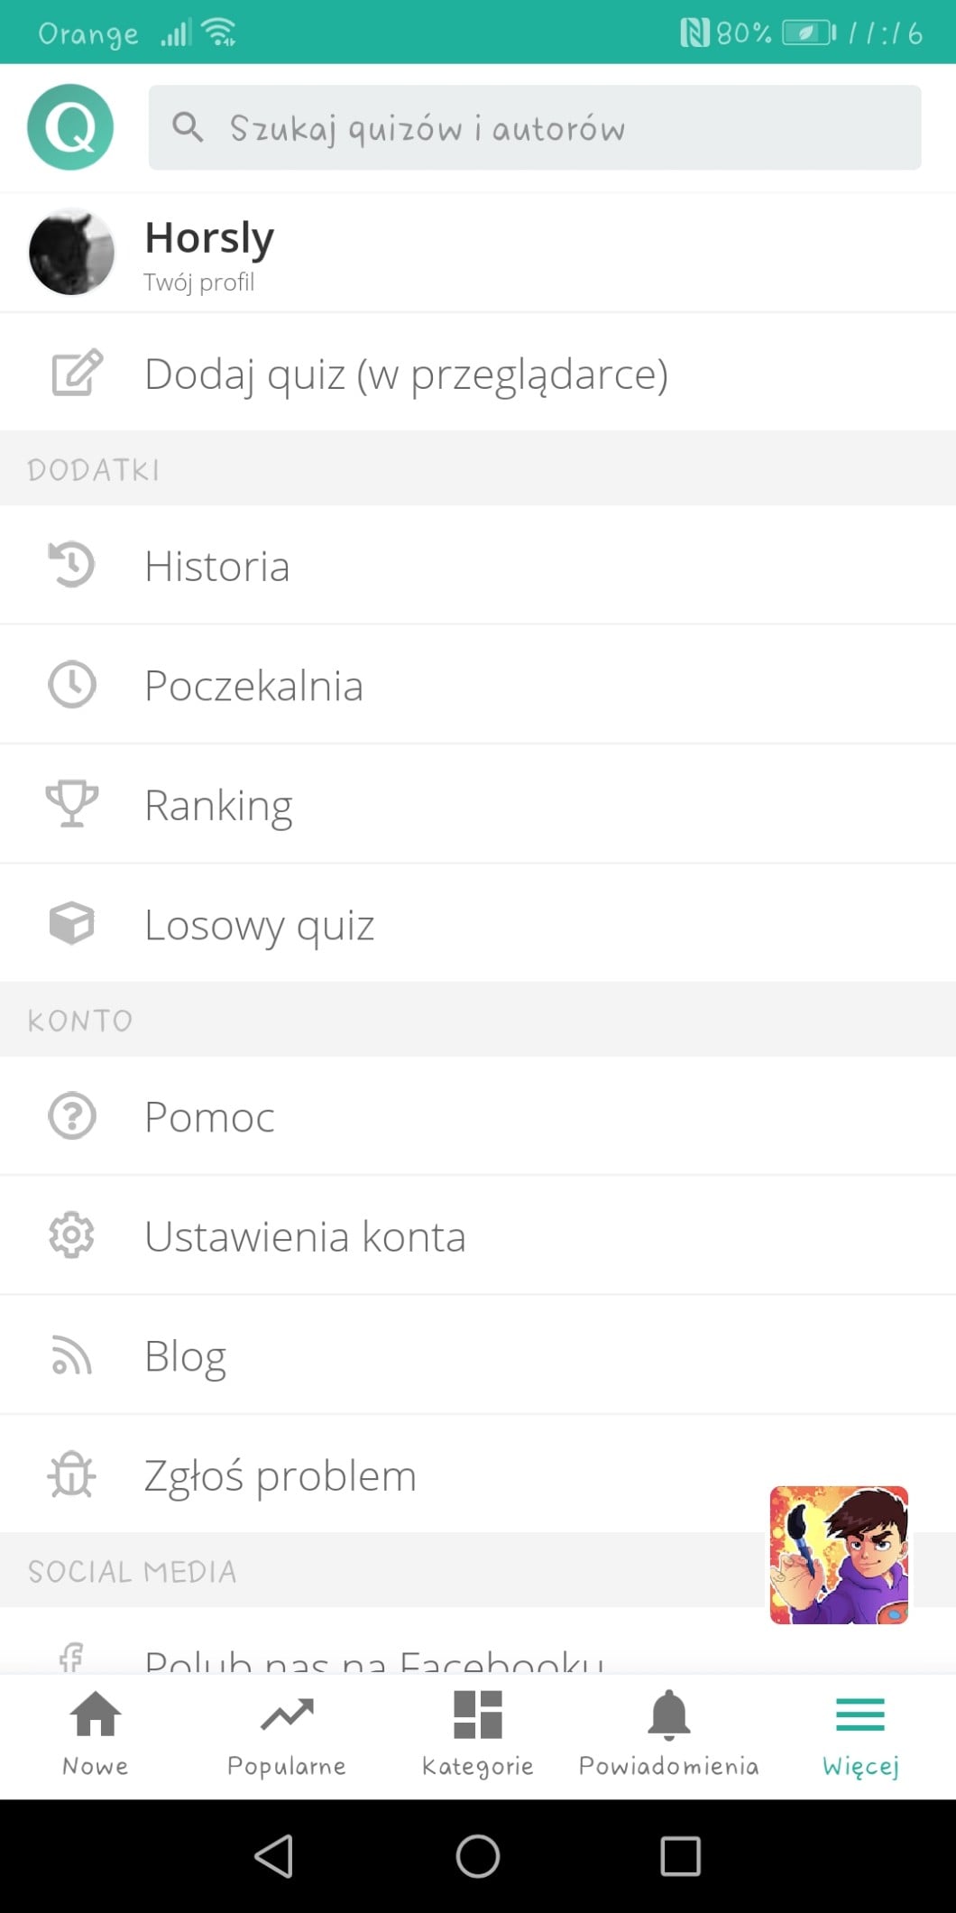Open Polub nas na Facebooku link
The height and width of the screenshot is (1913, 956).
click(x=373, y=1659)
